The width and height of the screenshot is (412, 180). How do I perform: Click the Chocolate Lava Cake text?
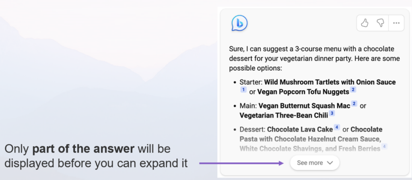(x=300, y=129)
